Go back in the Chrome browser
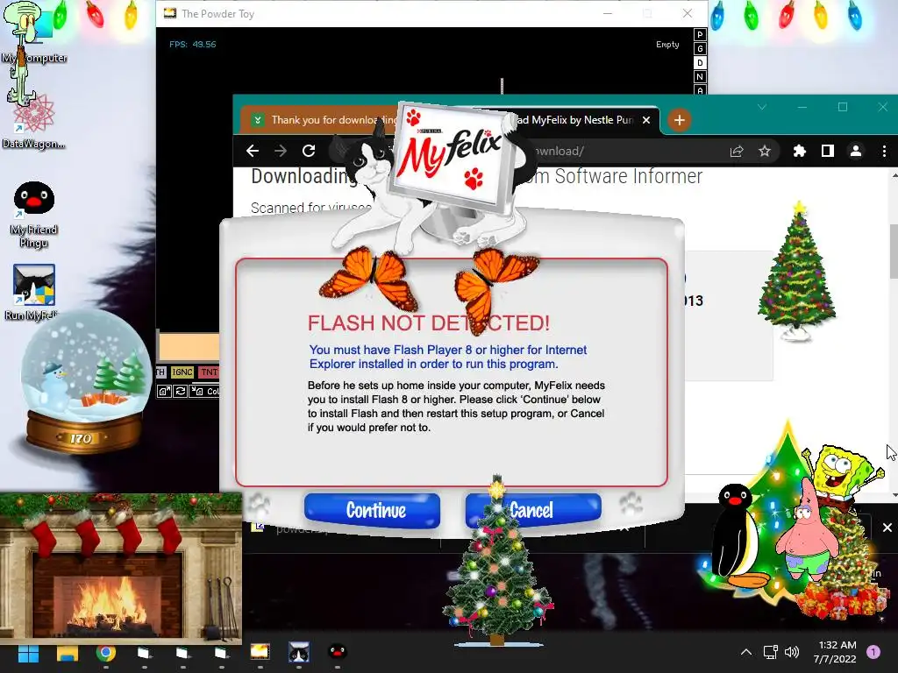 tap(253, 151)
